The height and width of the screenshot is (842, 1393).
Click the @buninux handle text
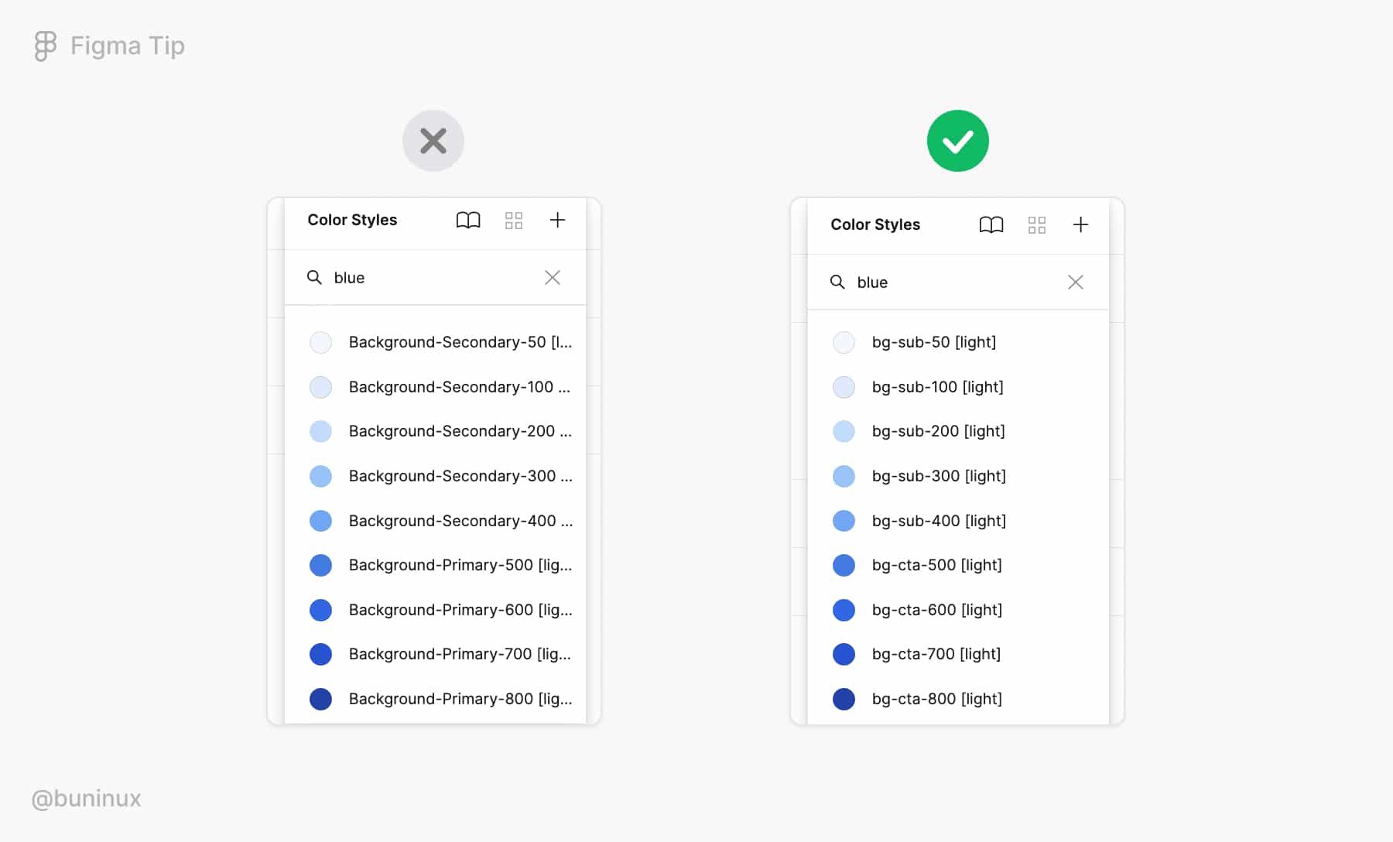[x=85, y=798]
